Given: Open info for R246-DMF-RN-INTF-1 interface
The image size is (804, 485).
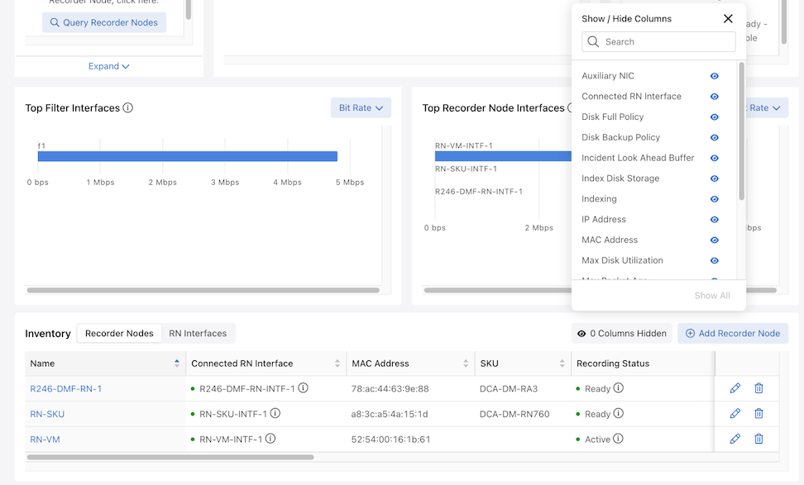Looking at the screenshot, I should click(x=303, y=388).
